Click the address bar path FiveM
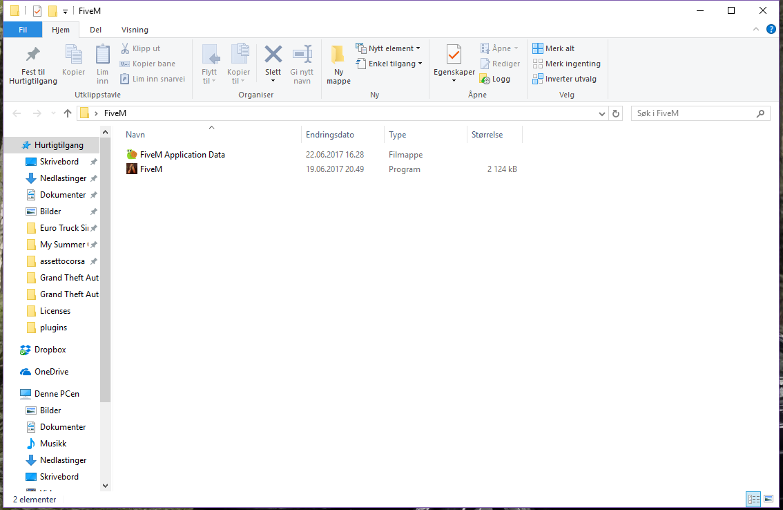 pyautogui.click(x=115, y=113)
